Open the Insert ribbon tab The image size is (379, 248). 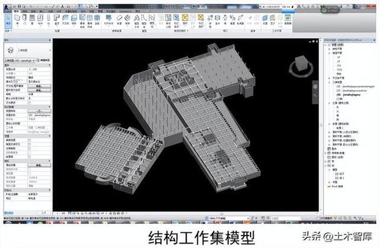[x=42, y=11]
